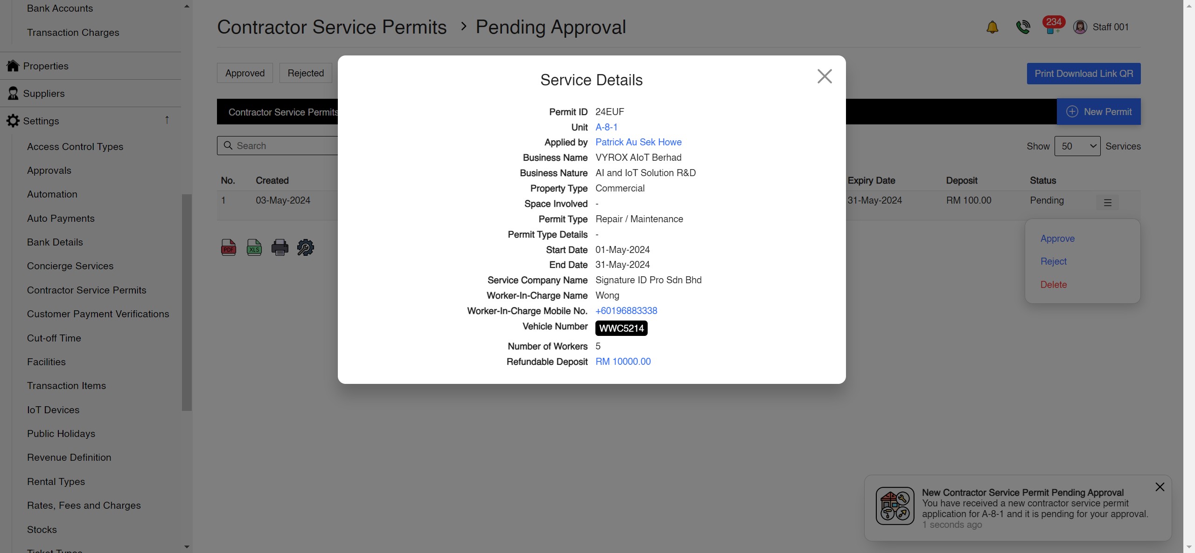Collapse the Settings sidebar section
The image size is (1195, 553).
[x=168, y=120]
